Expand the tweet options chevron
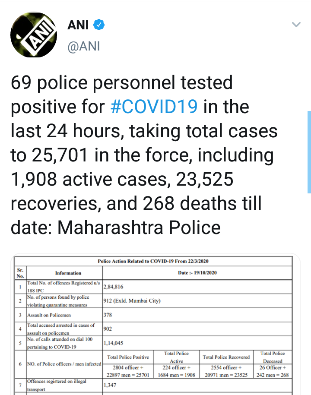 pyautogui.click(x=296, y=25)
